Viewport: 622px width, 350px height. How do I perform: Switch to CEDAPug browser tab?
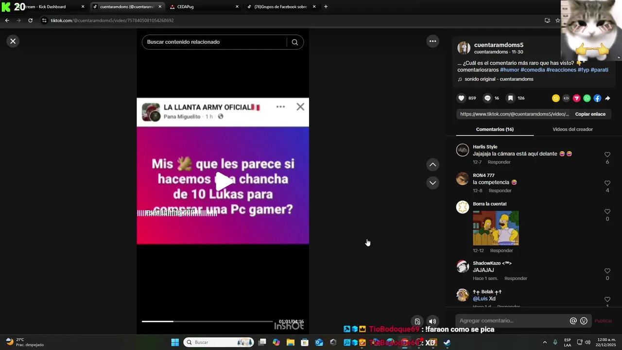tap(204, 7)
